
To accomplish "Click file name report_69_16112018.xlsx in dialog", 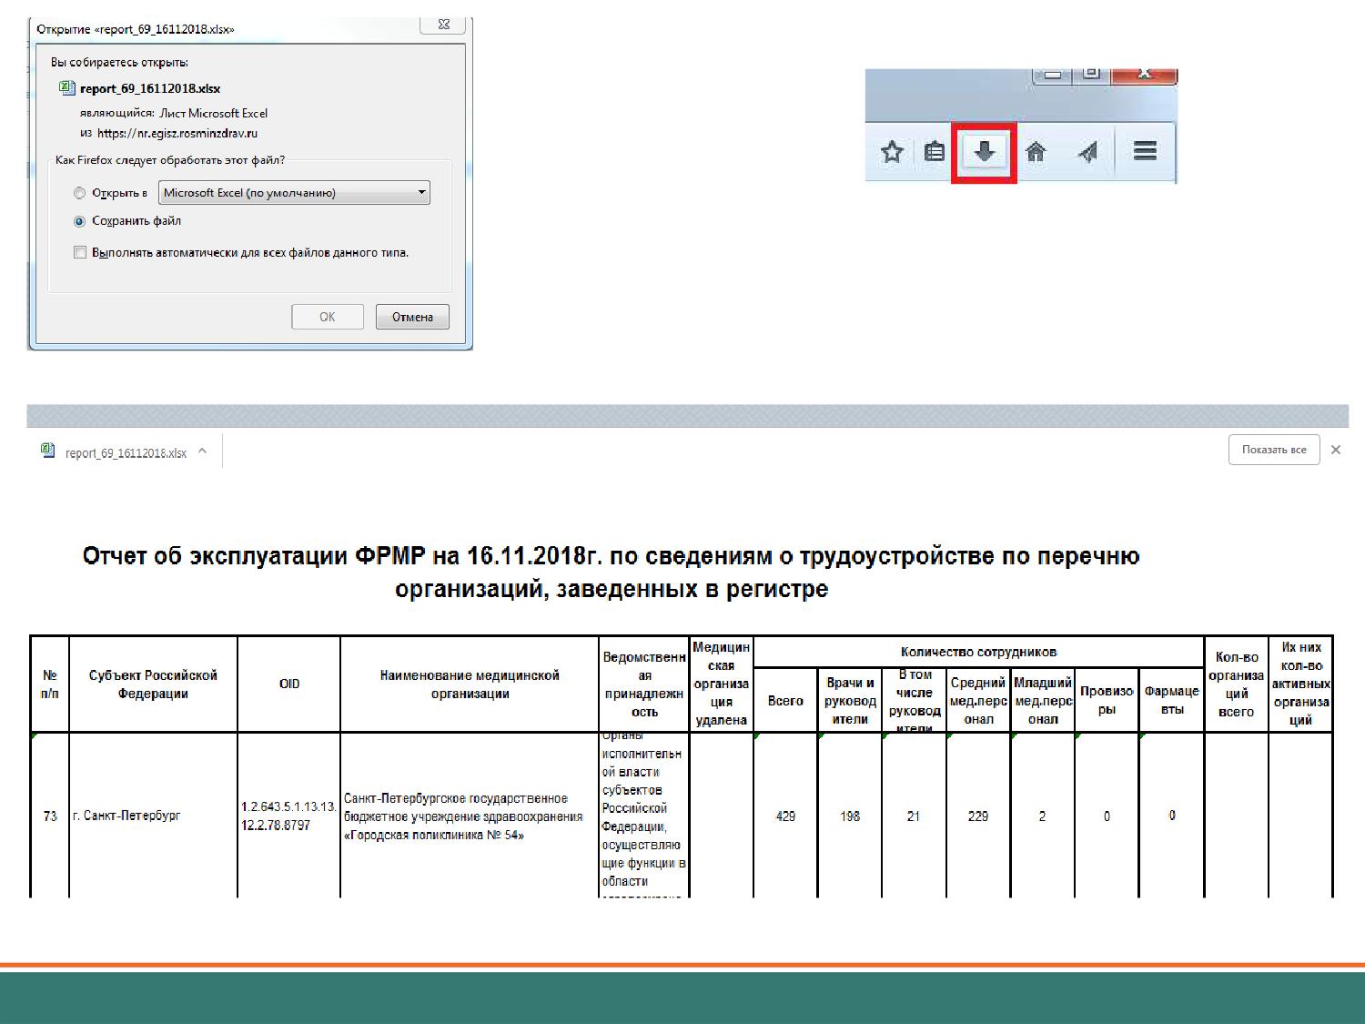I will point(150,88).
